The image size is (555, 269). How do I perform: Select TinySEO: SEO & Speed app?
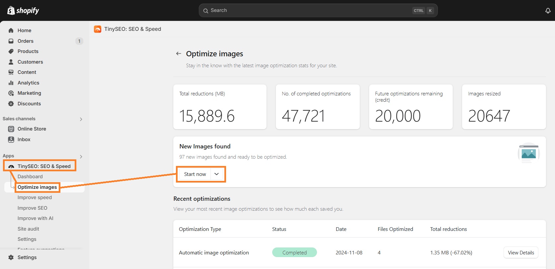pyautogui.click(x=44, y=166)
